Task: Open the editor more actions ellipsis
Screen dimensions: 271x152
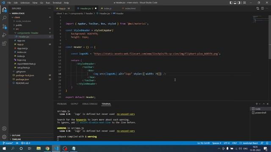Action: (267, 8)
